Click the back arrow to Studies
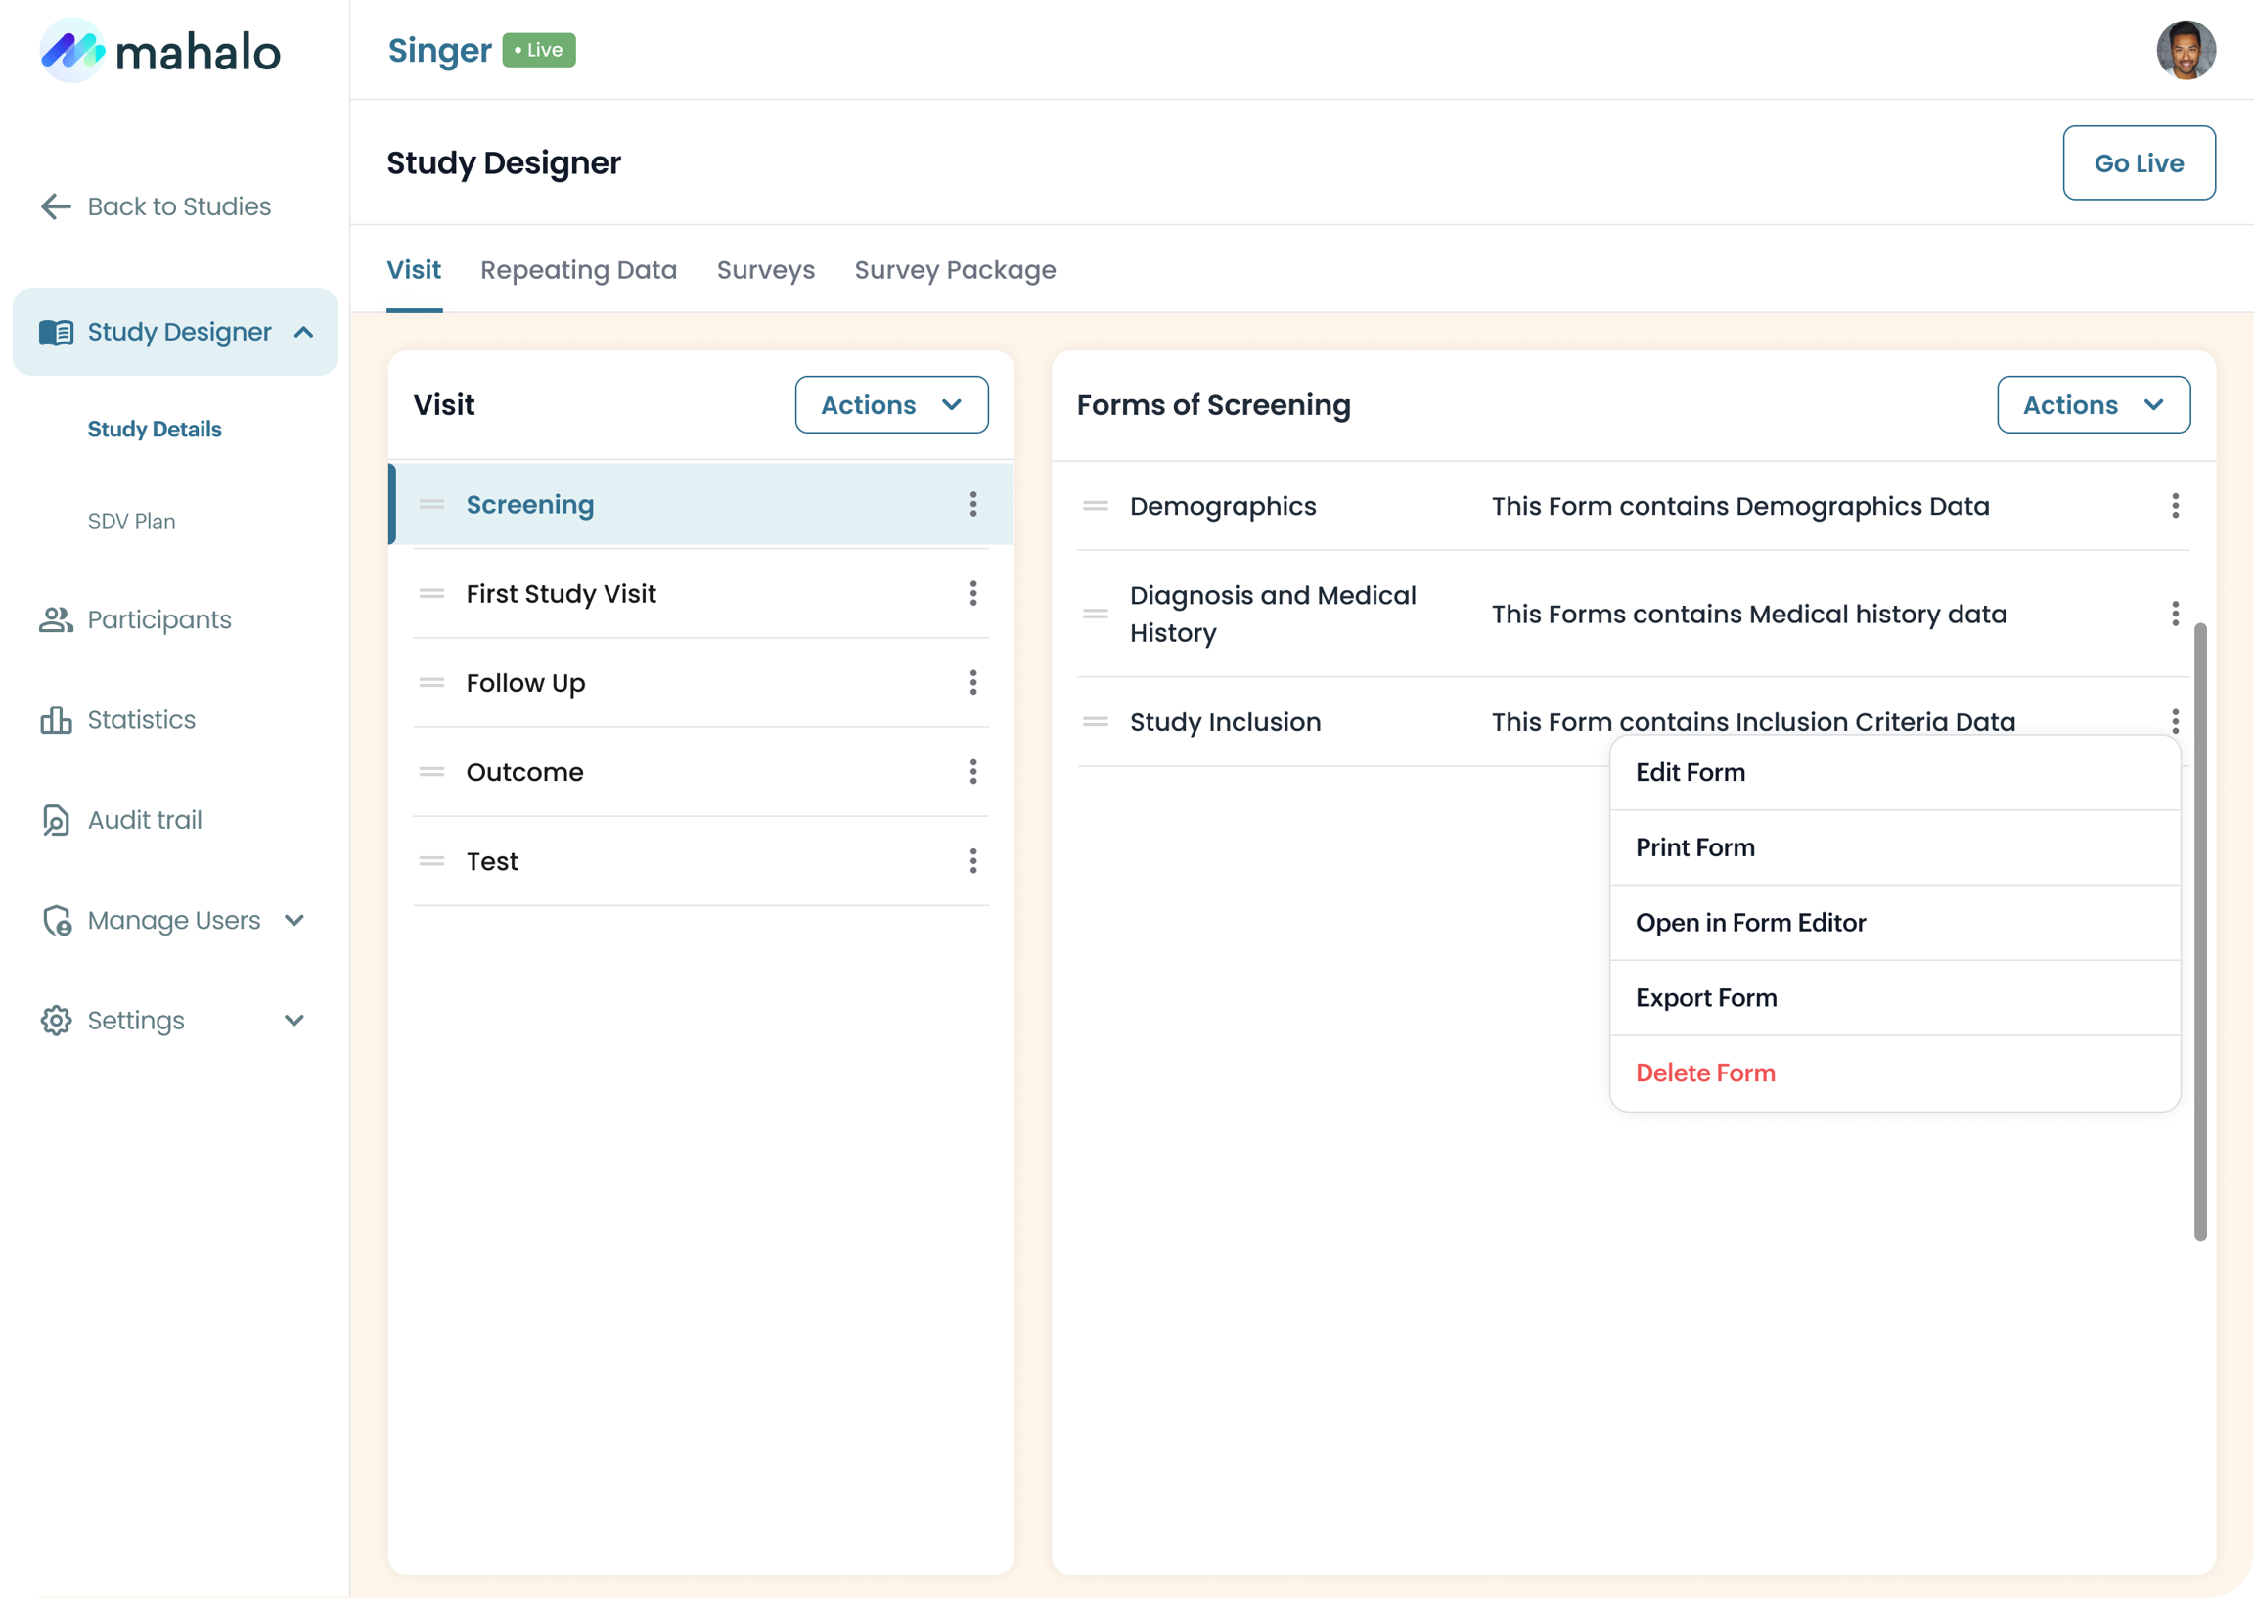Screen dimensions: 2254x1598 (56, 206)
